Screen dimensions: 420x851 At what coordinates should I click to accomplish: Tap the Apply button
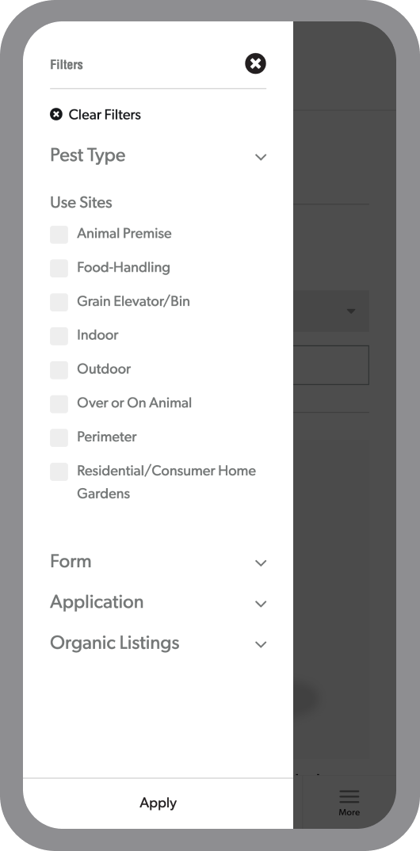158,803
